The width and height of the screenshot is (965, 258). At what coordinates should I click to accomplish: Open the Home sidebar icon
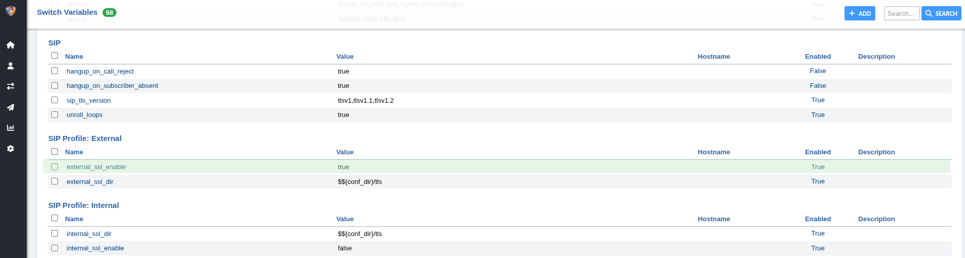[10, 45]
